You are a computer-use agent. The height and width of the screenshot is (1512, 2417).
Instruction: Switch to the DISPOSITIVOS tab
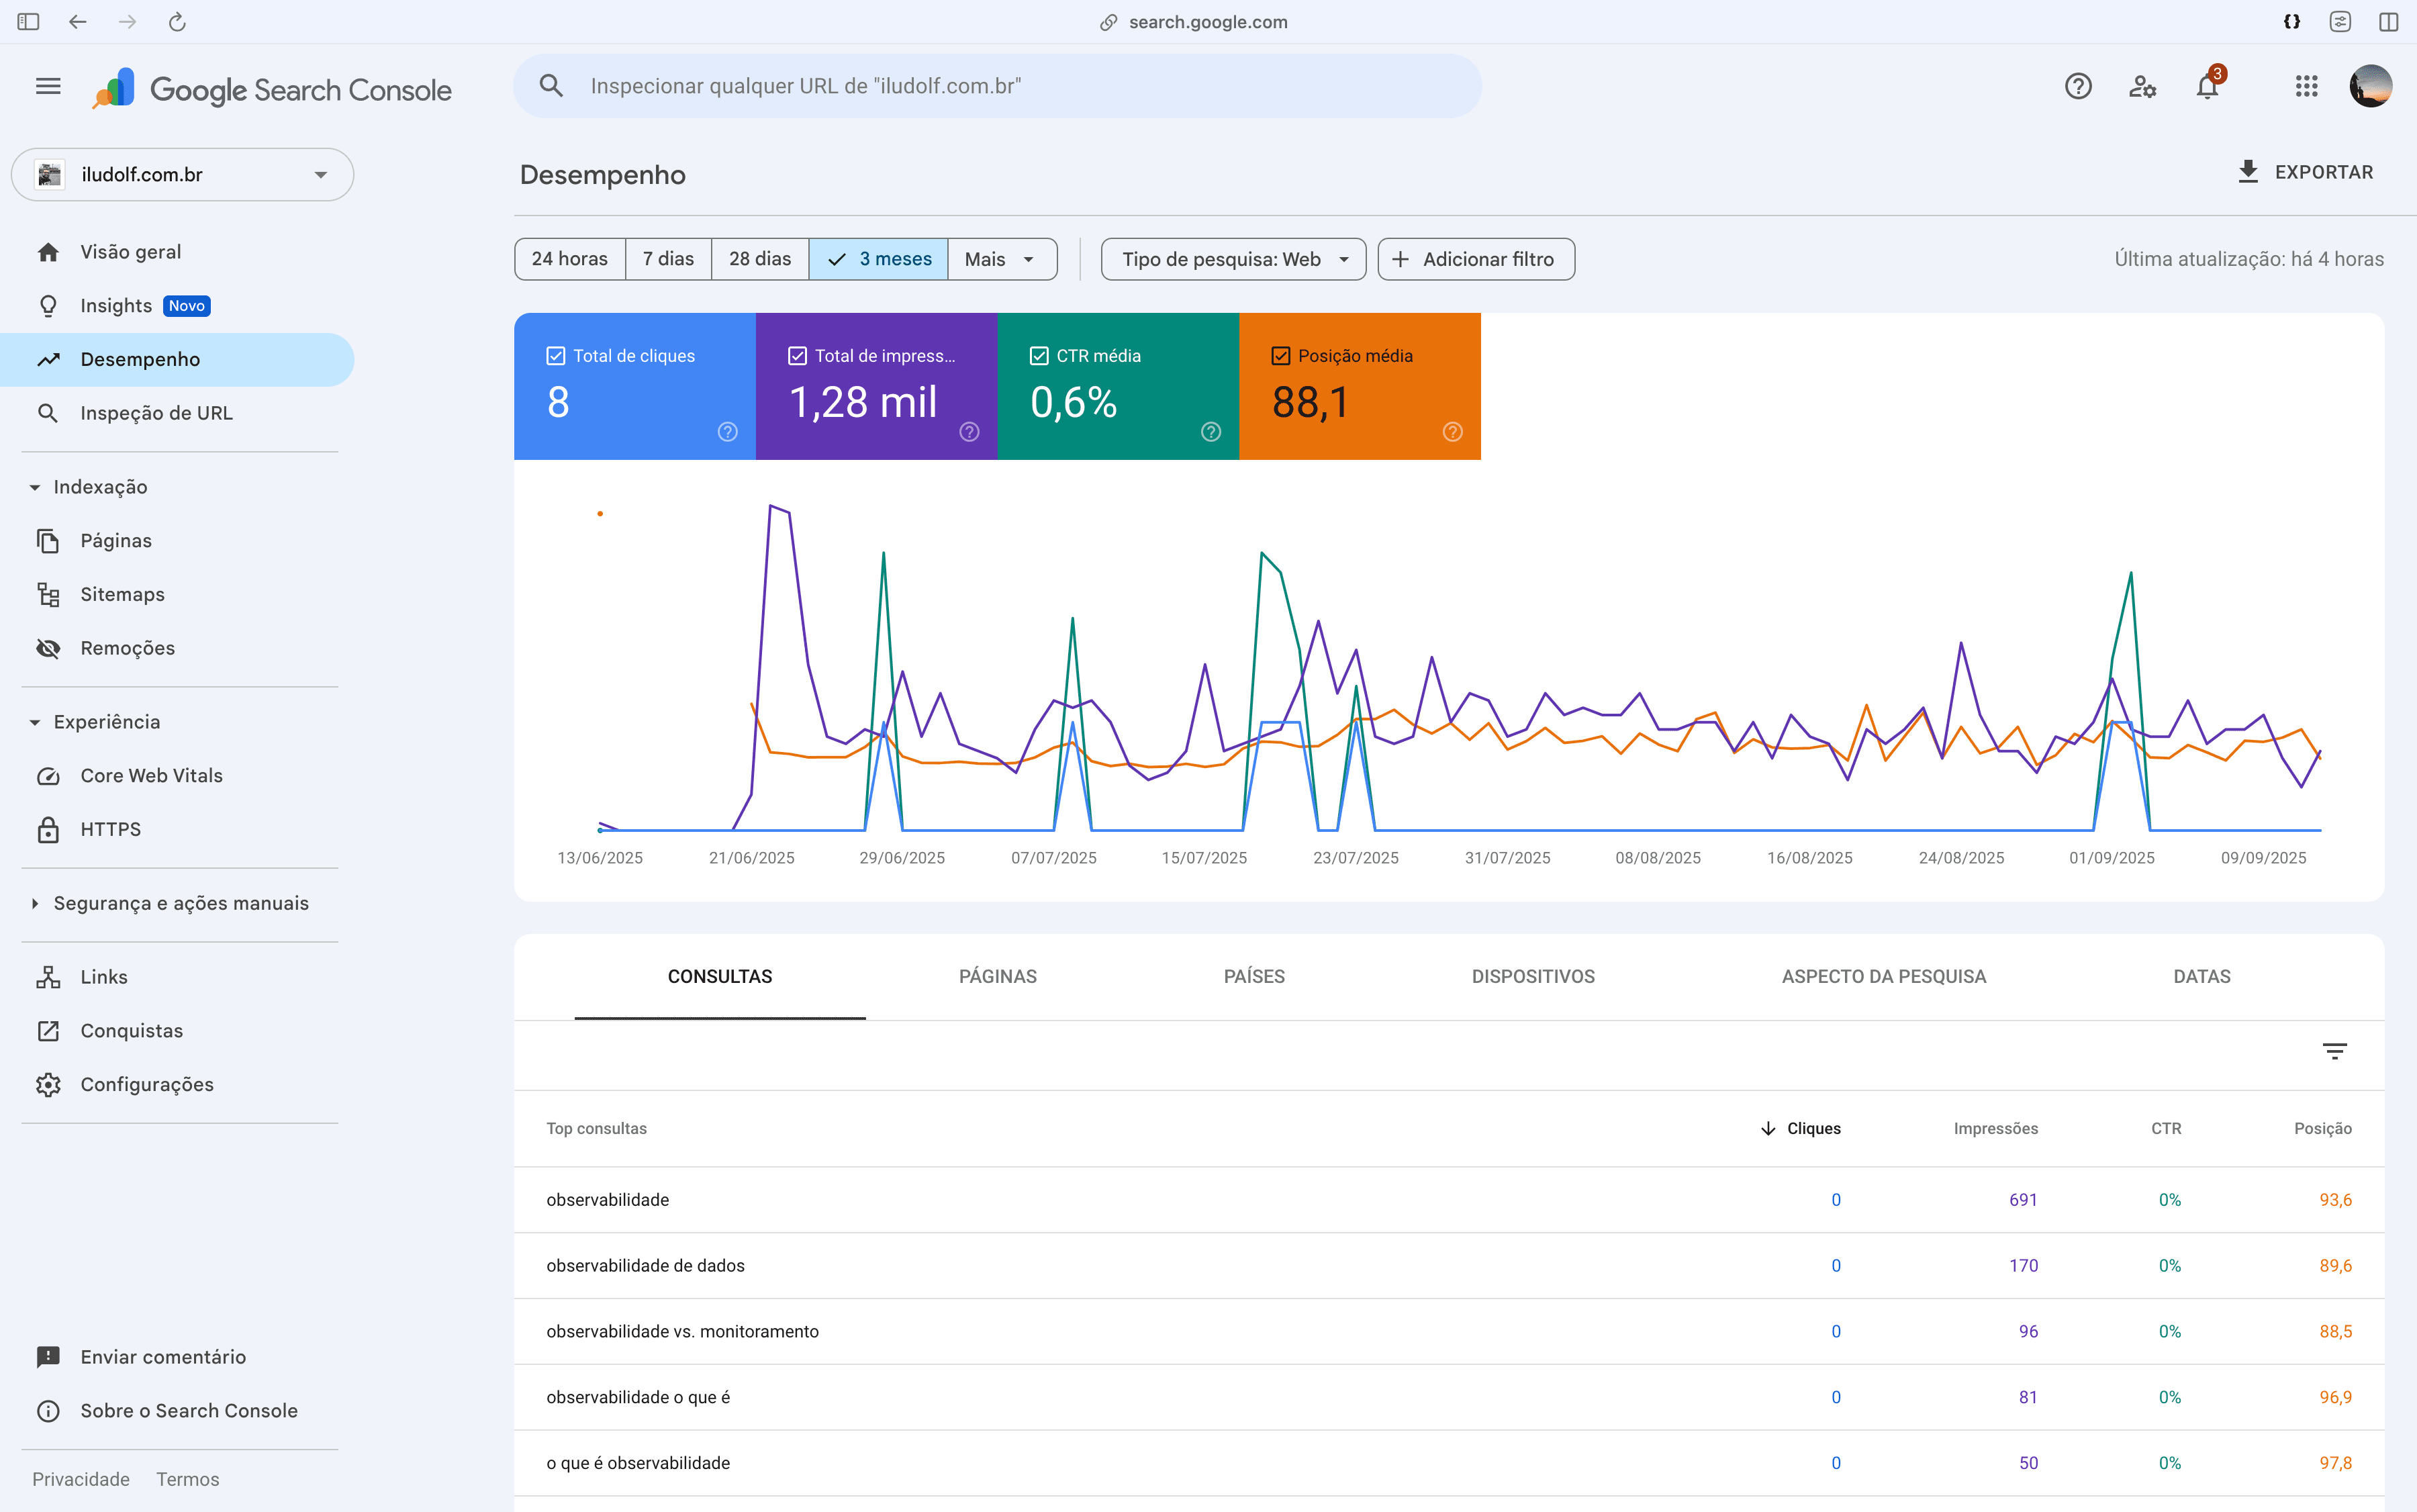pos(1532,977)
